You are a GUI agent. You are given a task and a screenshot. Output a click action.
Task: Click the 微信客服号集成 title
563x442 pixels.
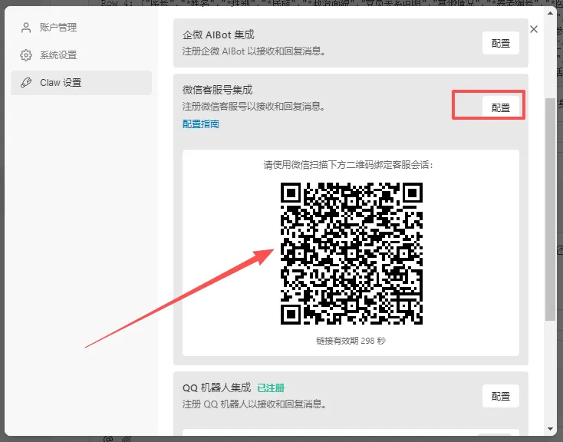click(x=218, y=90)
